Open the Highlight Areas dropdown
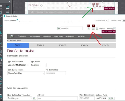The height and width of the screenshot is (101, 125). 101,21
